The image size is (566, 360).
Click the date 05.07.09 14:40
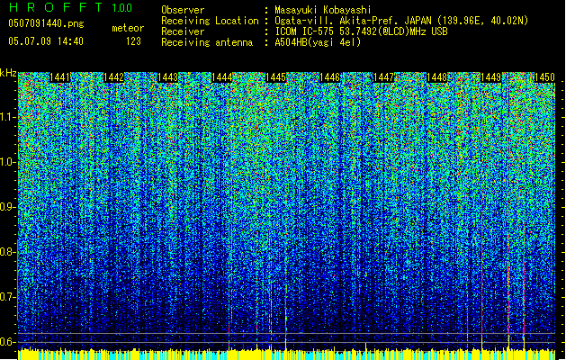coord(46,41)
